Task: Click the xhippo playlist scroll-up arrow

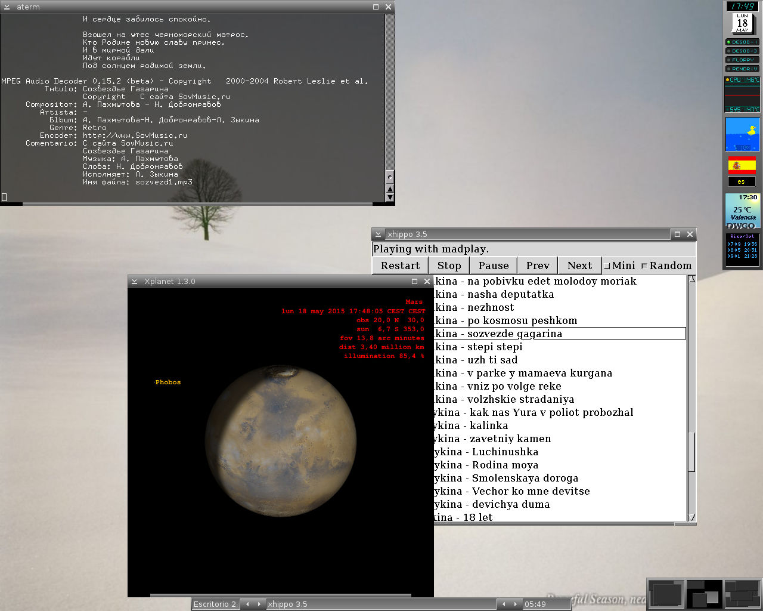Action: click(x=691, y=279)
